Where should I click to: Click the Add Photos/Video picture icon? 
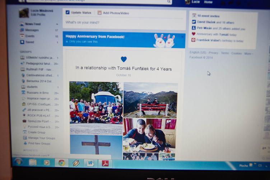click(99, 13)
